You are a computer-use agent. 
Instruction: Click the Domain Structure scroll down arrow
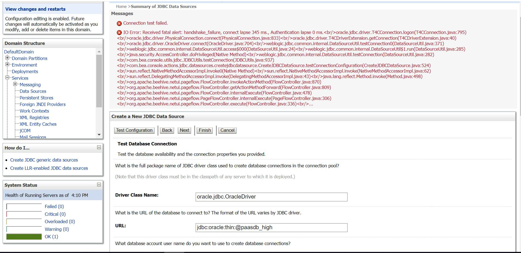99,135
